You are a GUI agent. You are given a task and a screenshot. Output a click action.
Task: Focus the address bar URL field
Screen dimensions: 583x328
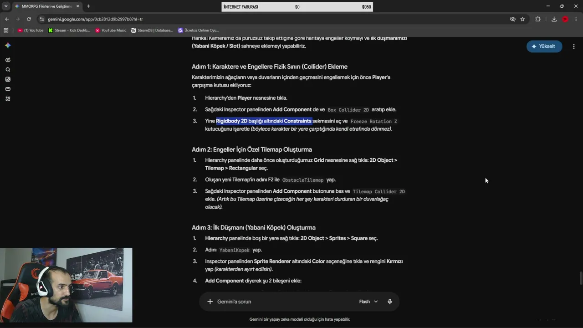pos(273,19)
